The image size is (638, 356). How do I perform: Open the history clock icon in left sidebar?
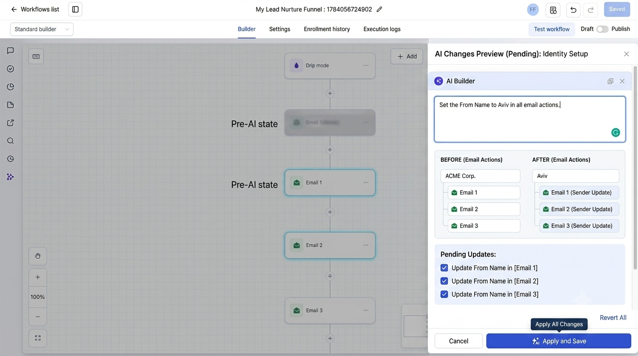point(10,159)
